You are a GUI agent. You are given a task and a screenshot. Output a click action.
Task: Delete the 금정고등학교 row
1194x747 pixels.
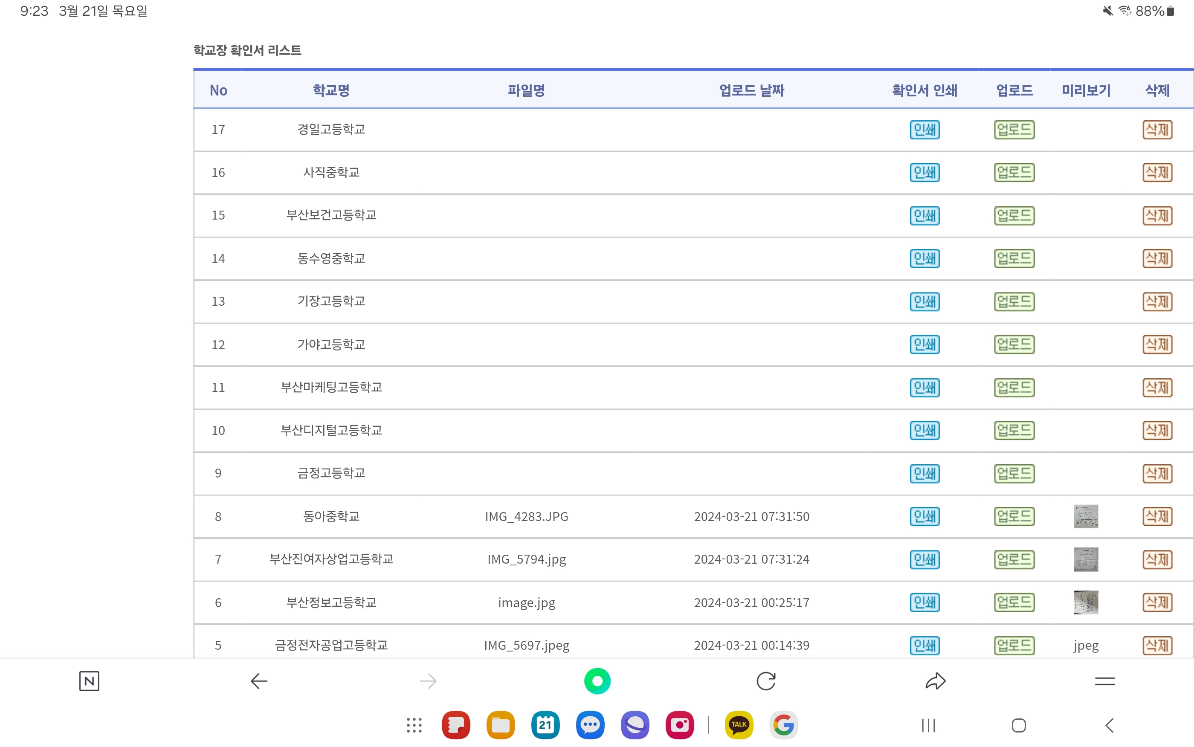pos(1157,473)
